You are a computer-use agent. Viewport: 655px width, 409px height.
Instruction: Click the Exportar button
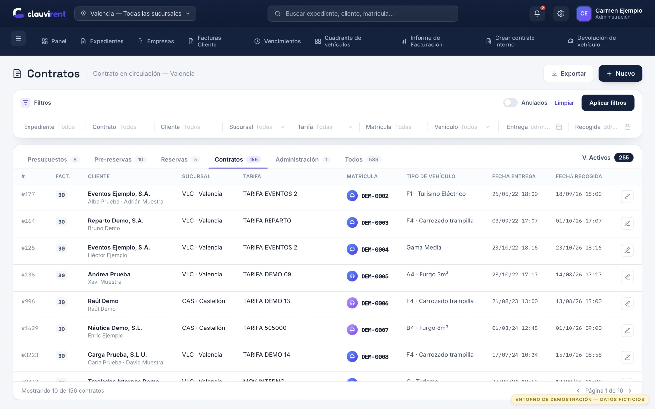568,74
